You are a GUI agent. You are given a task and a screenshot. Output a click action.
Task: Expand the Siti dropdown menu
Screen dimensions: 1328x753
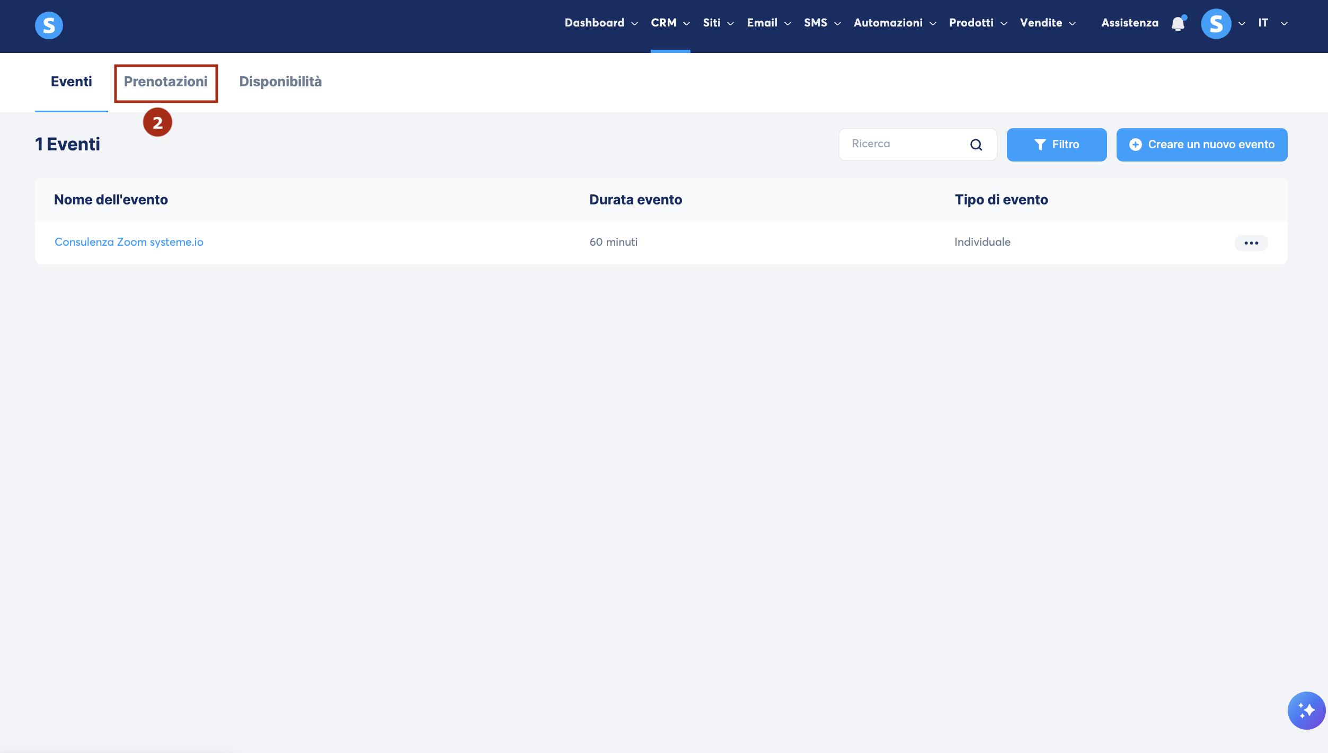[718, 23]
